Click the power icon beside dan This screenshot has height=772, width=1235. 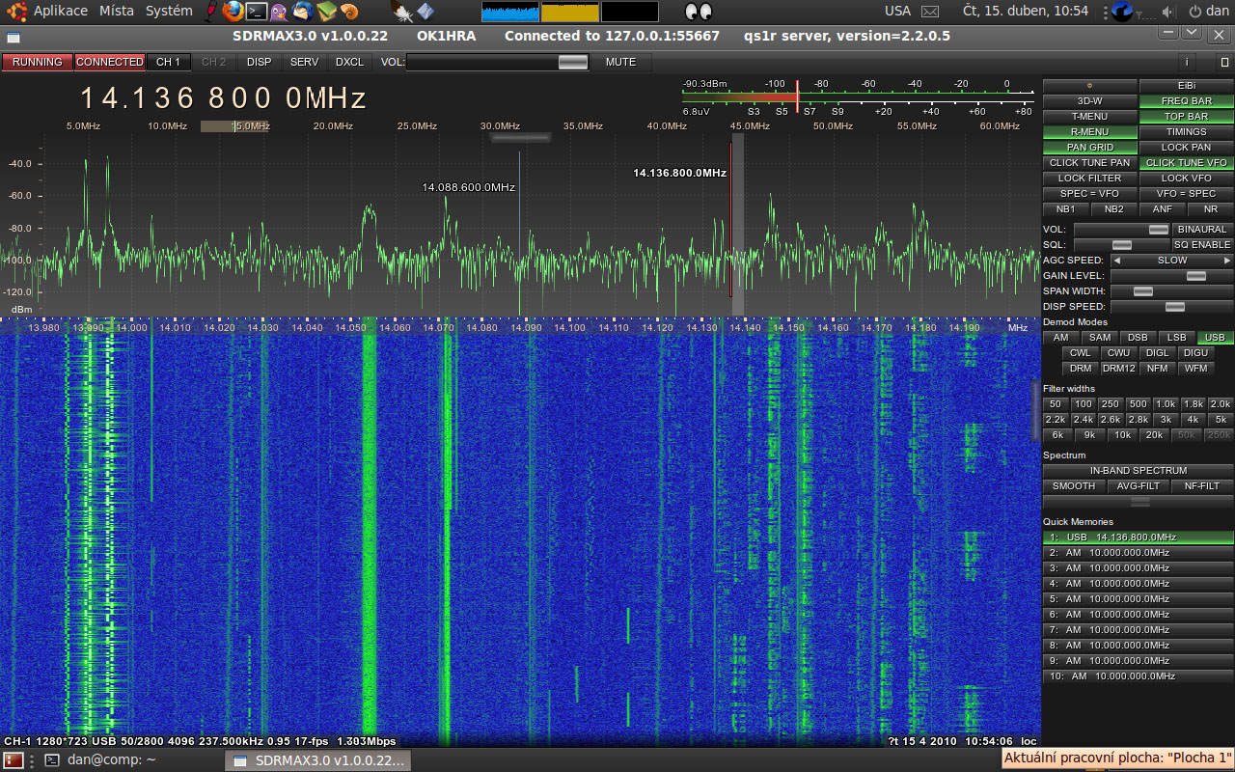(x=1194, y=12)
